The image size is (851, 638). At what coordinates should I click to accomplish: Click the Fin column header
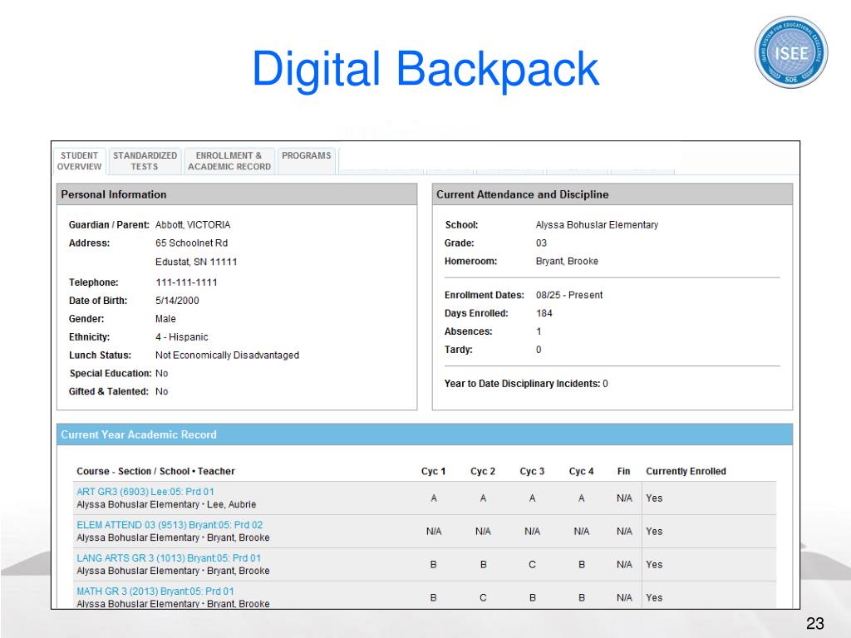pyautogui.click(x=623, y=471)
